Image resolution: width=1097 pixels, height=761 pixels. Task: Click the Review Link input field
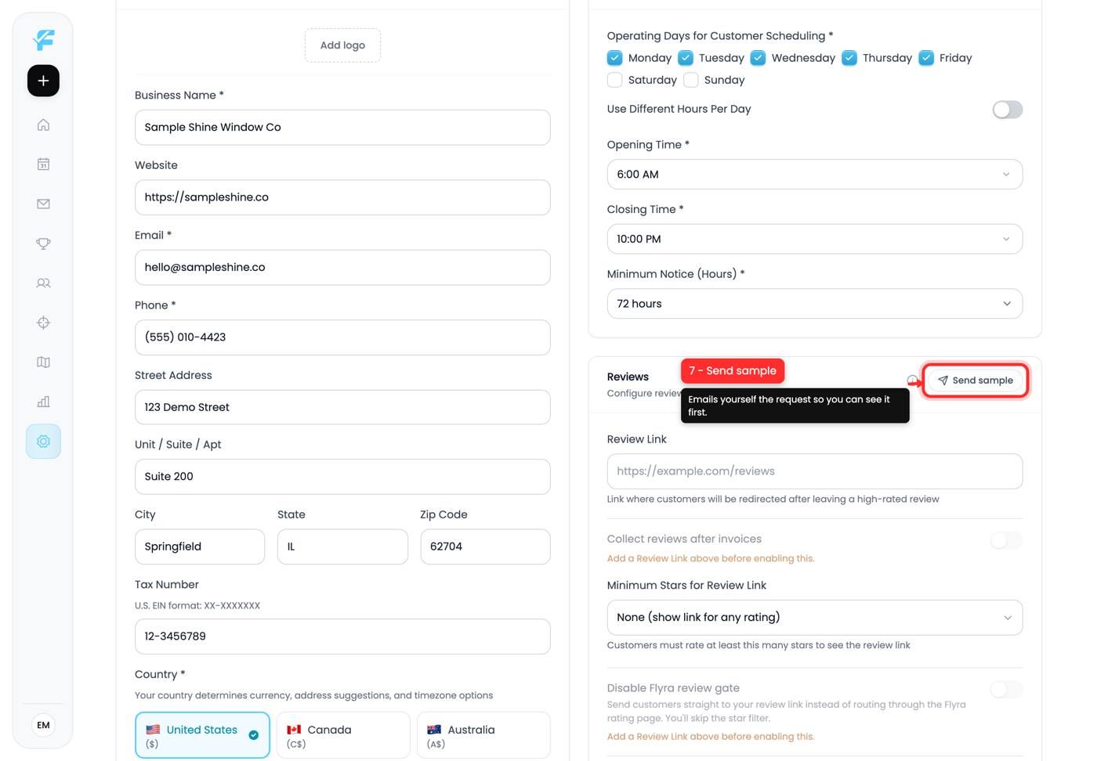(x=815, y=471)
